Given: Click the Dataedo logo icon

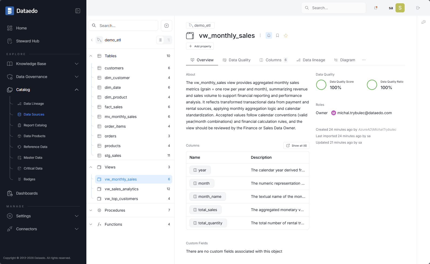Looking at the screenshot, I should 10,11.
